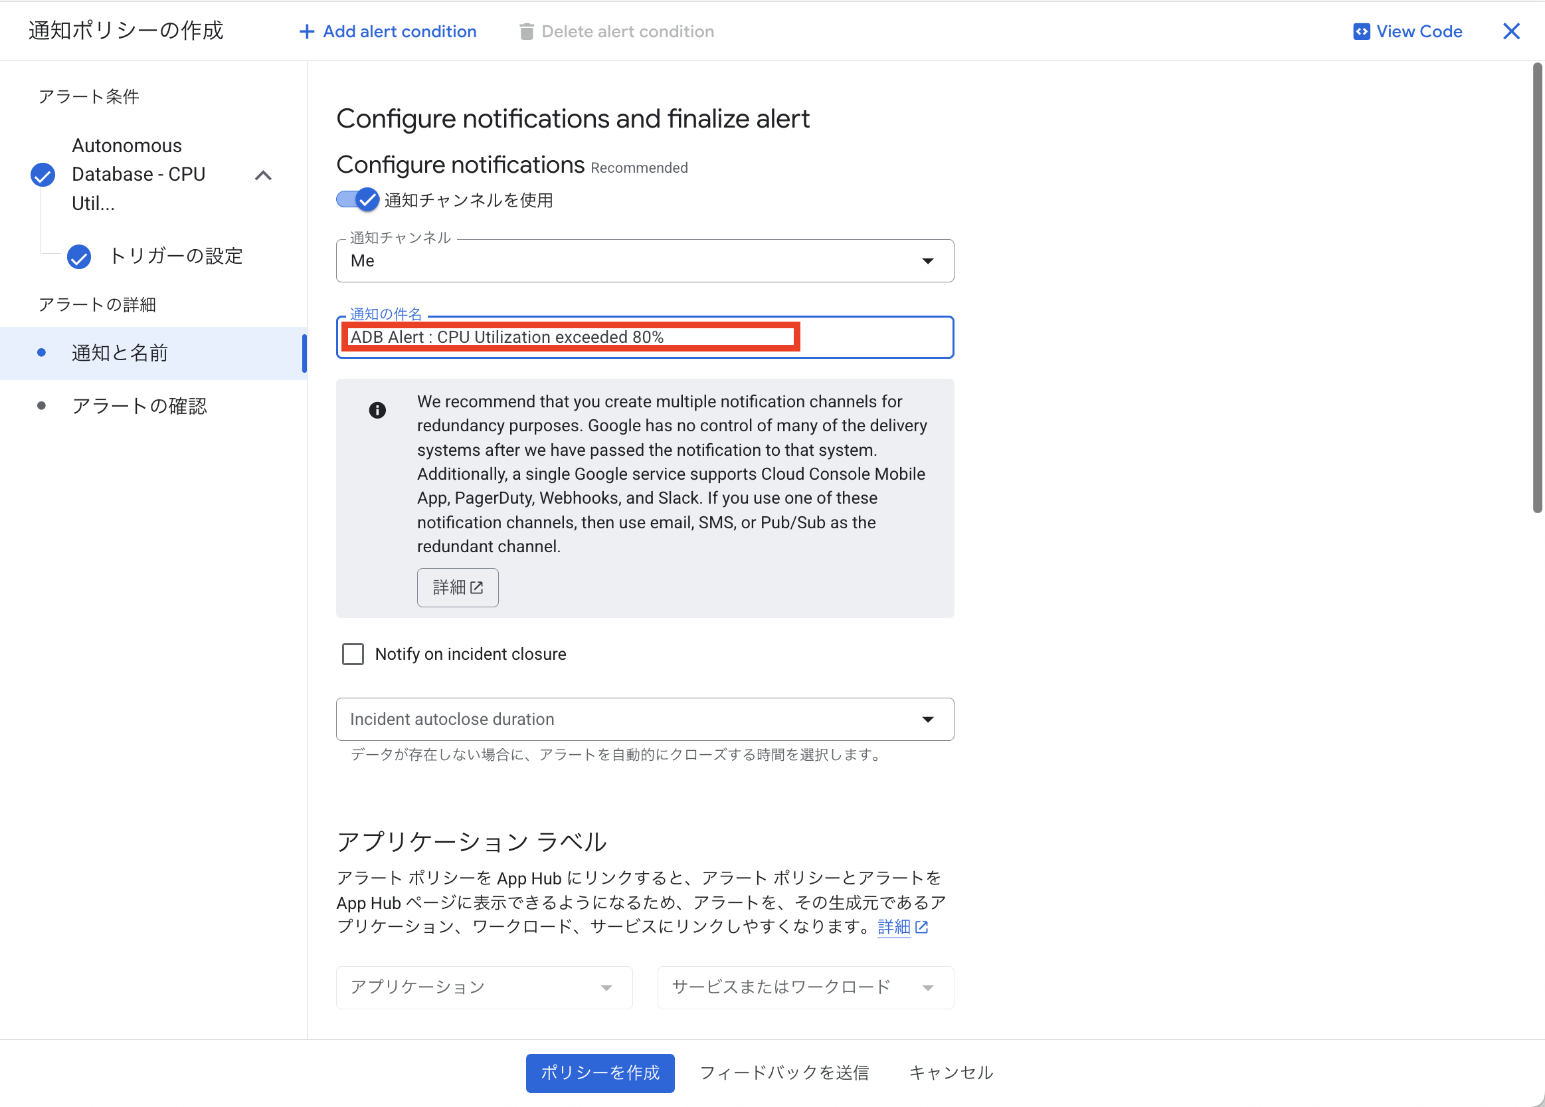Click the external link icon beside 詳細 under App Hub text
Viewport: 1545px width, 1107px height.
click(923, 927)
